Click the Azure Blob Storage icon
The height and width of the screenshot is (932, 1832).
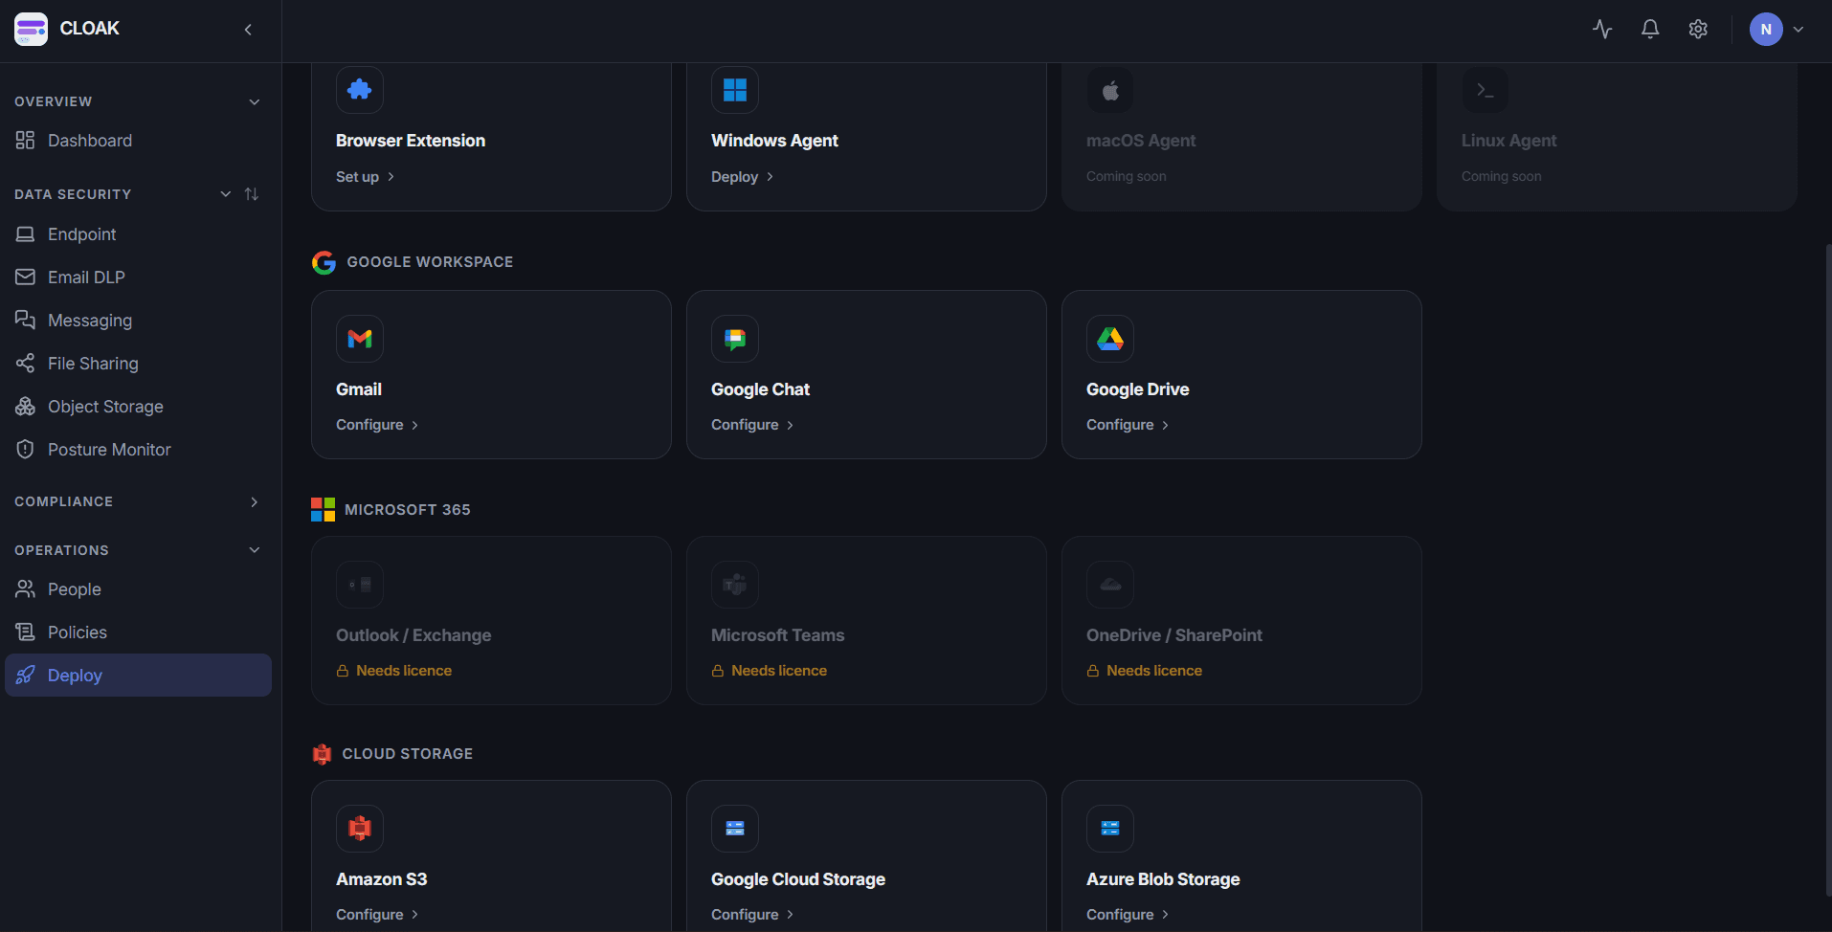(1110, 829)
